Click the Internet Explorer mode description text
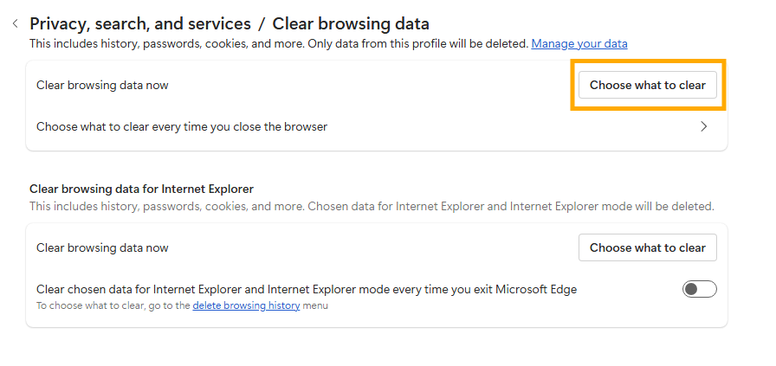776x366 pixels. [x=372, y=206]
